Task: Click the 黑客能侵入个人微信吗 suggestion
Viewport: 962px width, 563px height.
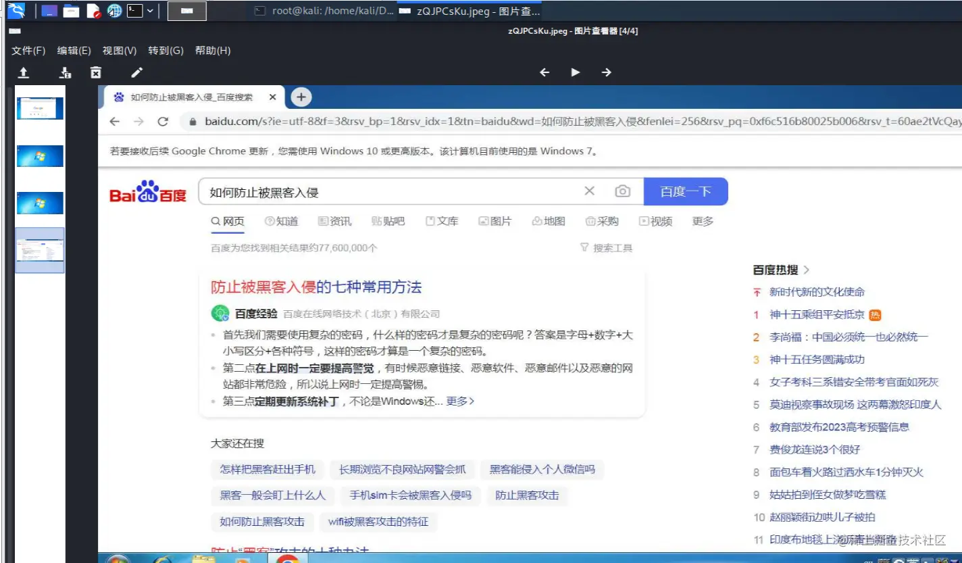Action: (x=542, y=469)
